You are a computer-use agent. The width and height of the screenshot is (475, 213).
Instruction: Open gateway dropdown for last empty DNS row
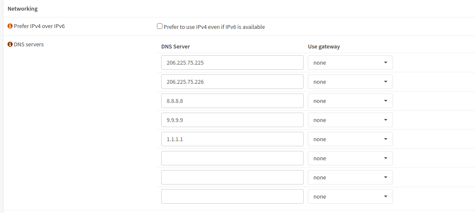coord(350,196)
